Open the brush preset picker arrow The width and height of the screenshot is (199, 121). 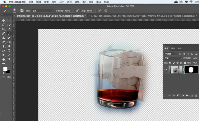(18, 11)
